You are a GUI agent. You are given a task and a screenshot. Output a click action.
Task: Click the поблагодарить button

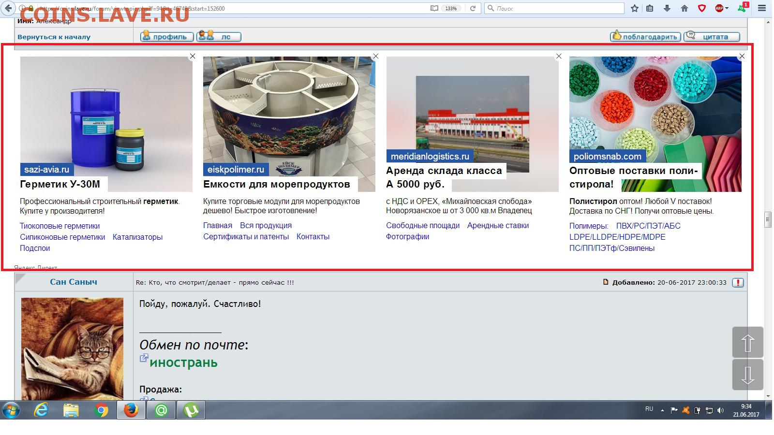pyautogui.click(x=645, y=36)
